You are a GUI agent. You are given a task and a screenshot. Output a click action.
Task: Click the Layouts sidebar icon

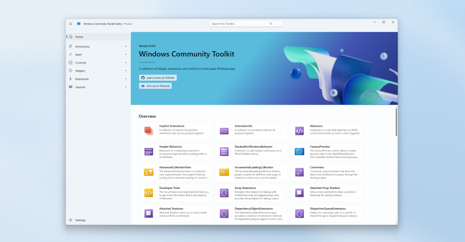pyautogui.click(x=71, y=87)
